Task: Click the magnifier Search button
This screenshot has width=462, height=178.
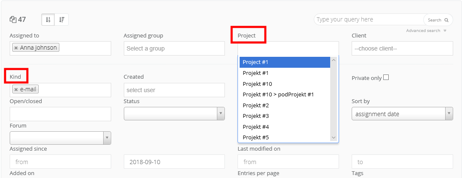Action: (438, 20)
